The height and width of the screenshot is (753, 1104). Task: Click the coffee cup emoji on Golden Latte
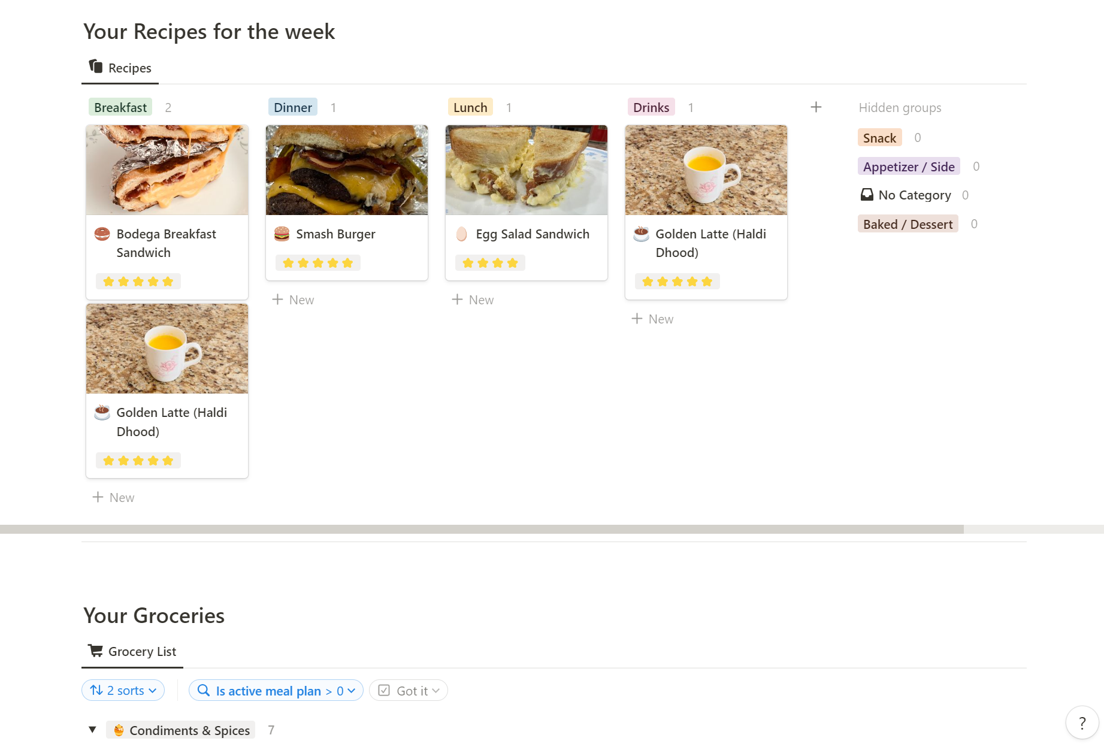pos(641,234)
